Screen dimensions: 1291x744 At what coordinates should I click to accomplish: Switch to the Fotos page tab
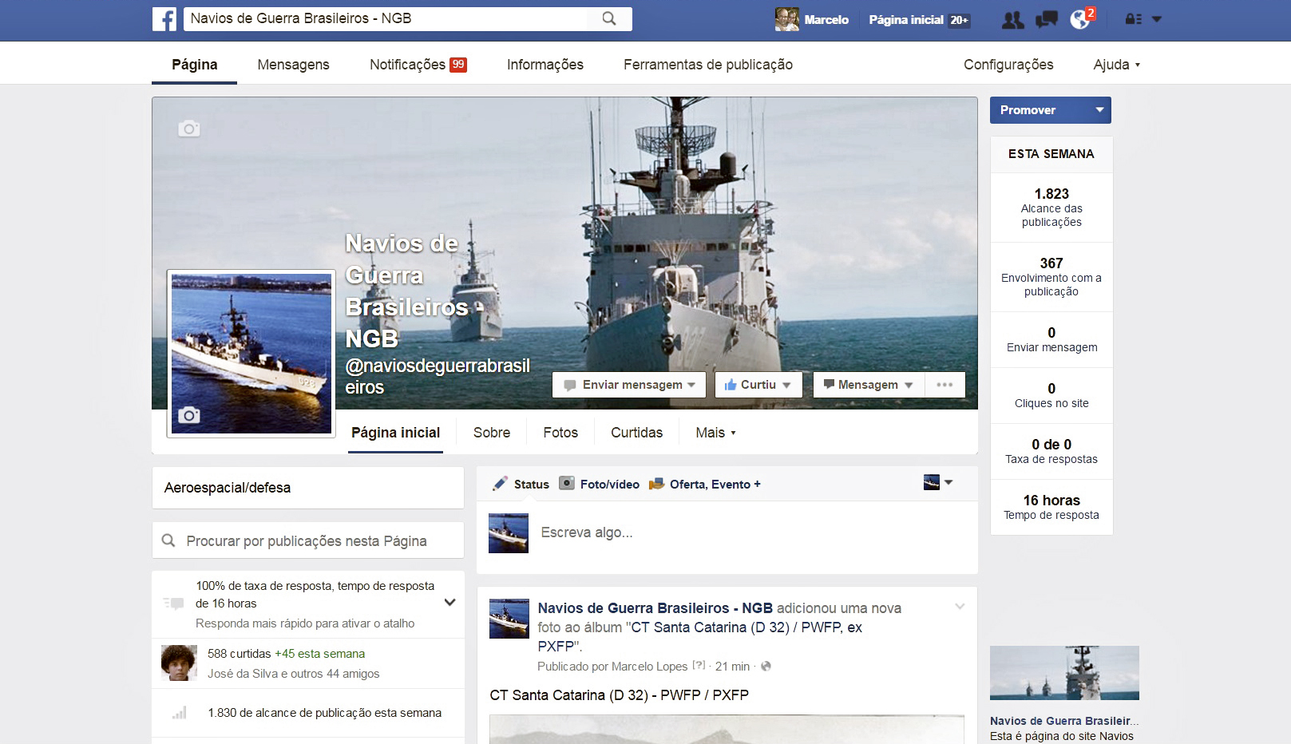pyautogui.click(x=560, y=433)
